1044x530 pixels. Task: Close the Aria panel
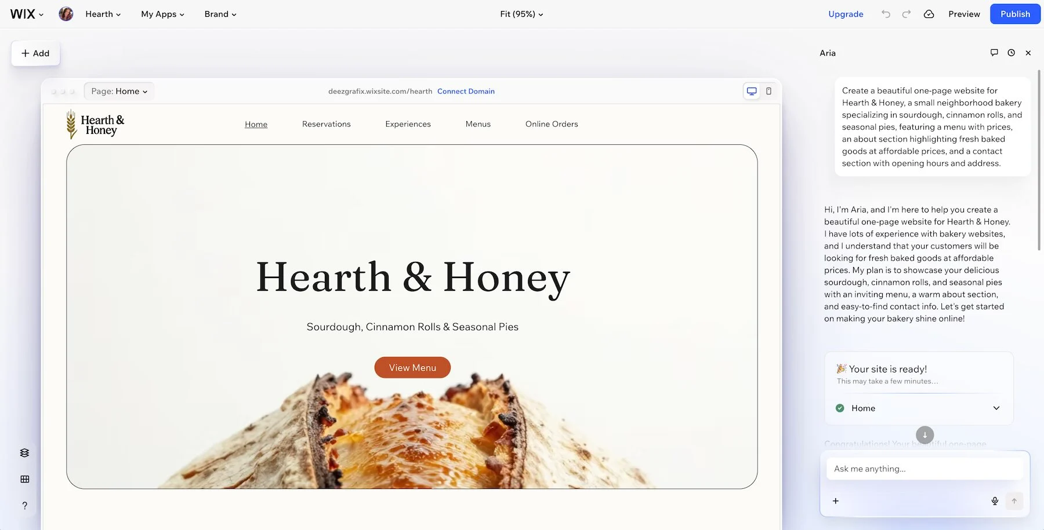click(x=1028, y=53)
